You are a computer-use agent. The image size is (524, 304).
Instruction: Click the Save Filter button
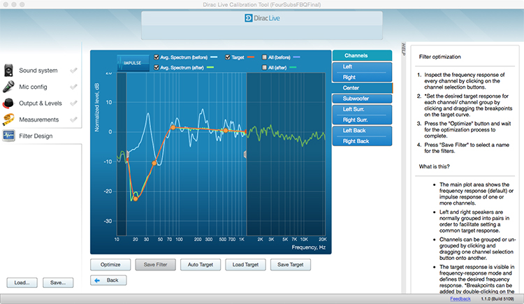pyautogui.click(x=155, y=265)
